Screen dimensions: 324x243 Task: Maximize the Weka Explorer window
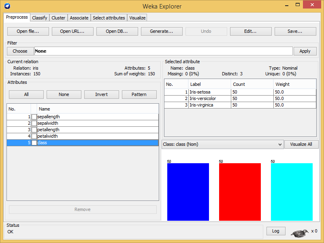pos(298,4)
